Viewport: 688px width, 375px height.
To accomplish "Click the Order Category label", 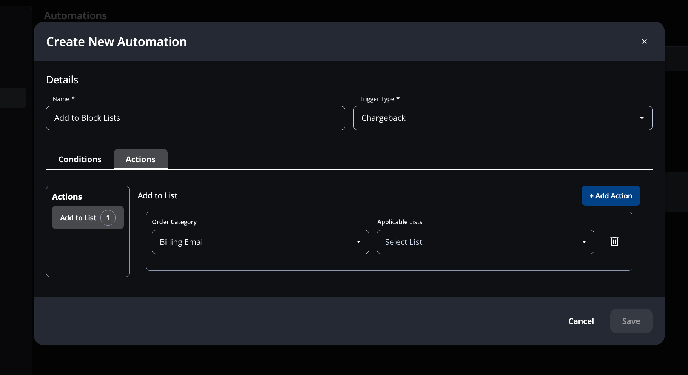I will (x=174, y=222).
